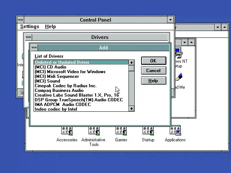Viewport: 231px width, 173px height.
Task: Click the driver list scroll down arrow
Action: [131, 109]
